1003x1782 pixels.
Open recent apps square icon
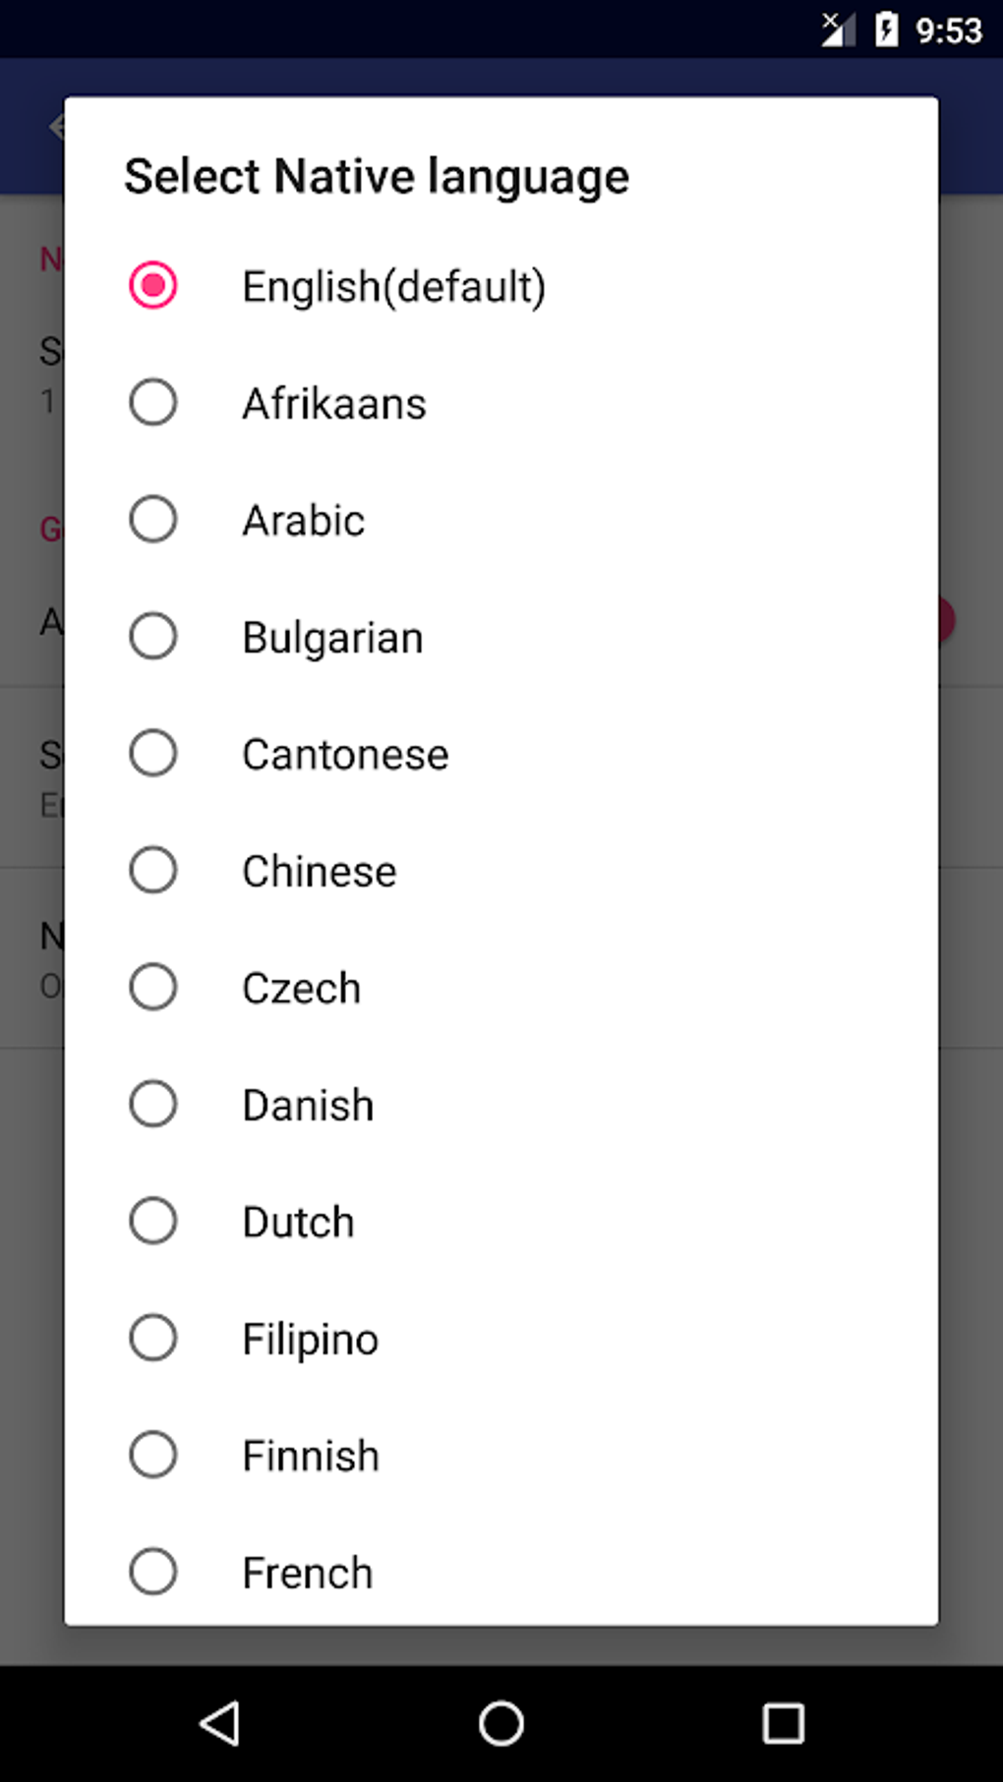tap(783, 1722)
